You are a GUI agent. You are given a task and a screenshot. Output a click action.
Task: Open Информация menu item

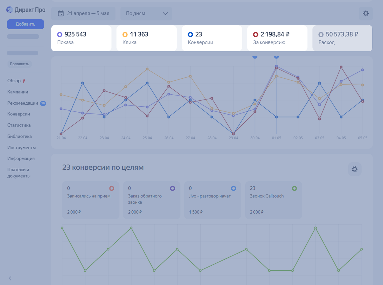tap(21, 158)
